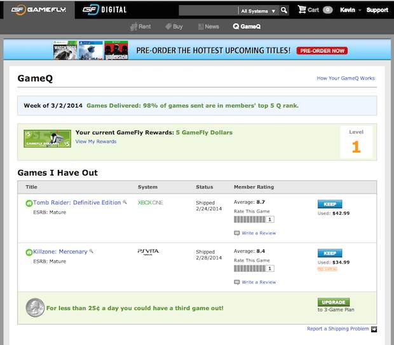The height and width of the screenshot is (345, 394).
Task: Click the Member Rating column header
Action: click(254, 187)
